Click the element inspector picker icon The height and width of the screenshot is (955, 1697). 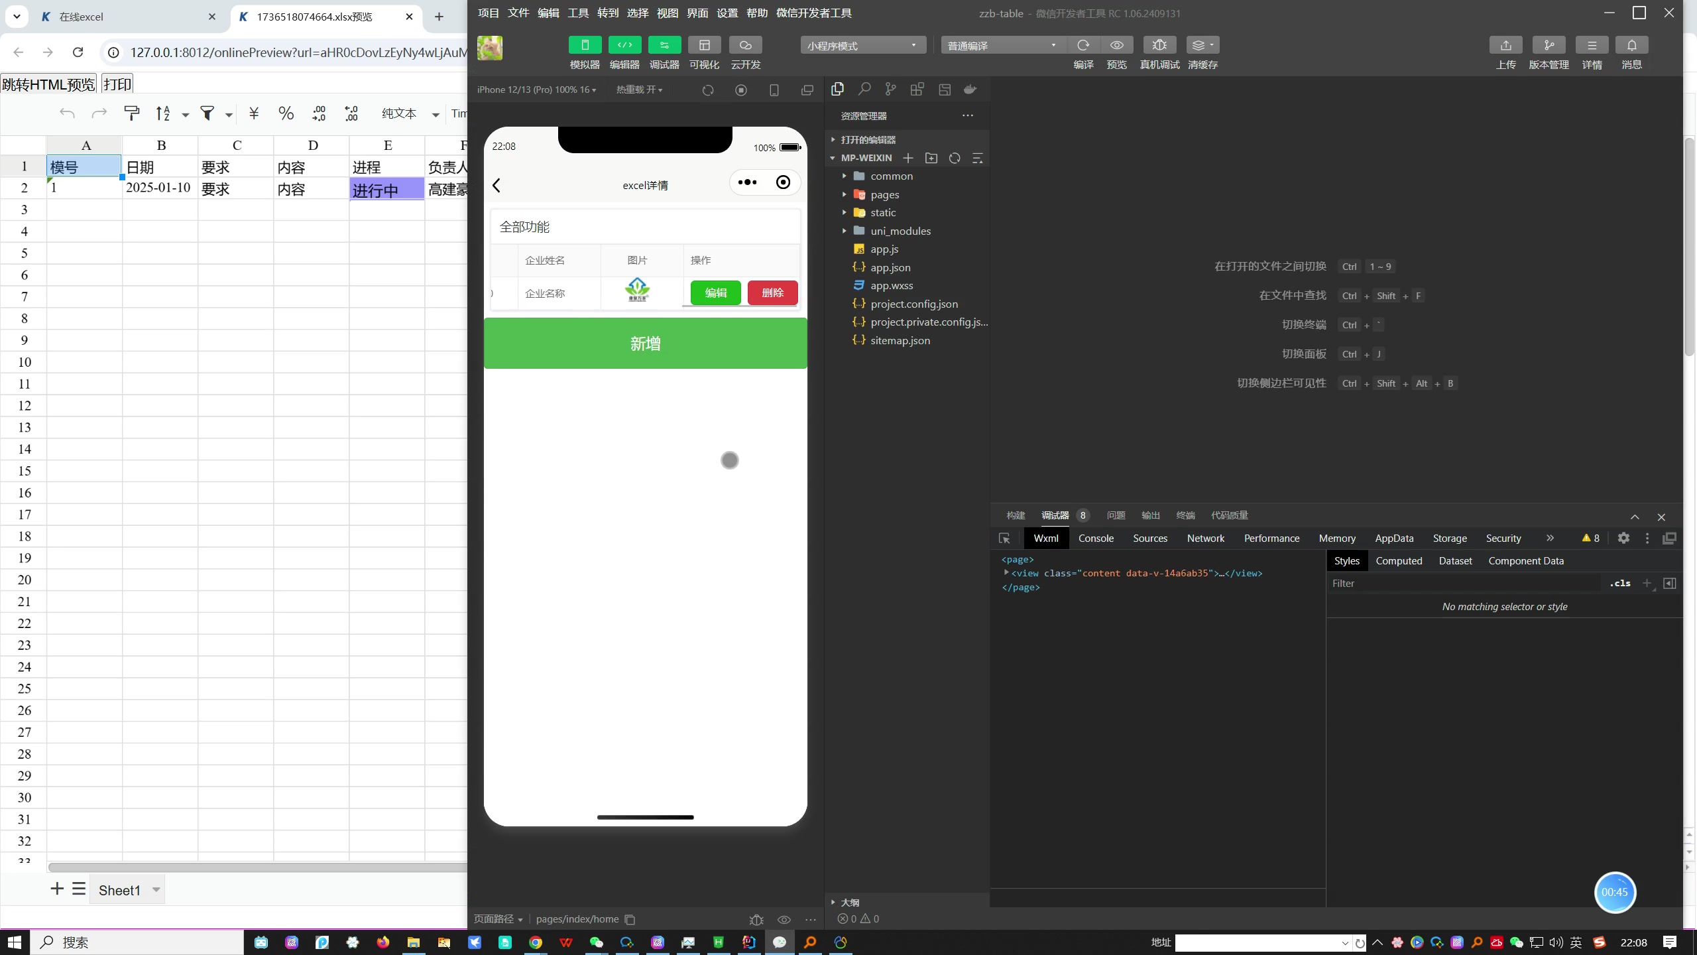[x=1004, y=538]
